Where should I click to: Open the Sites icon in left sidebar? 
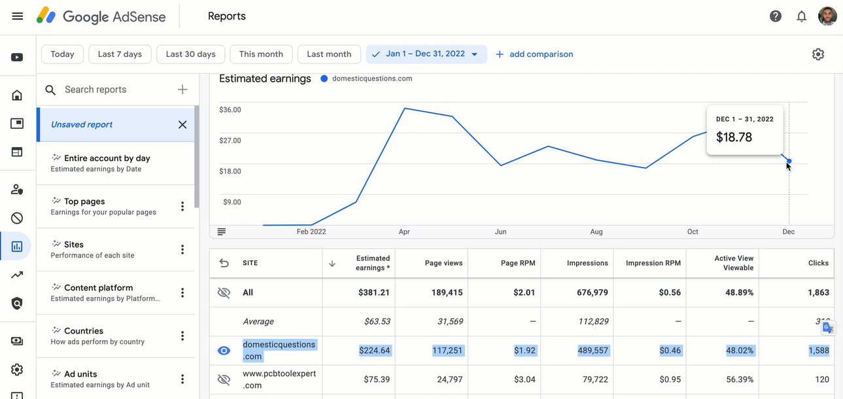(x=17, y=152)
